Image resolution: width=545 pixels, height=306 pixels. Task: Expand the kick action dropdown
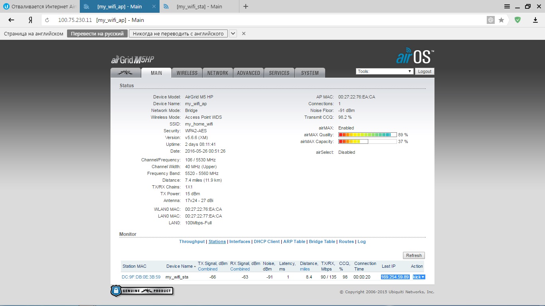click(x=419, y=277)
